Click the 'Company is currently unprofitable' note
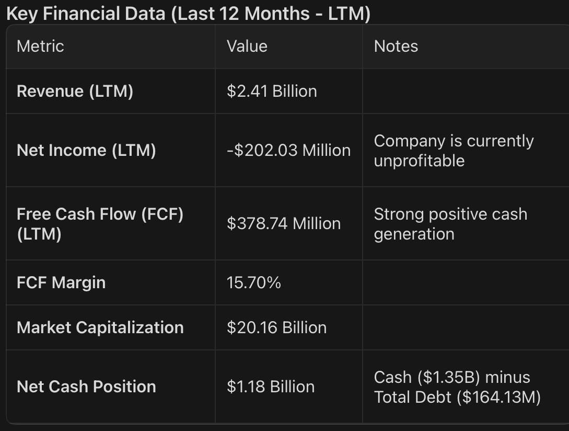 454,150
